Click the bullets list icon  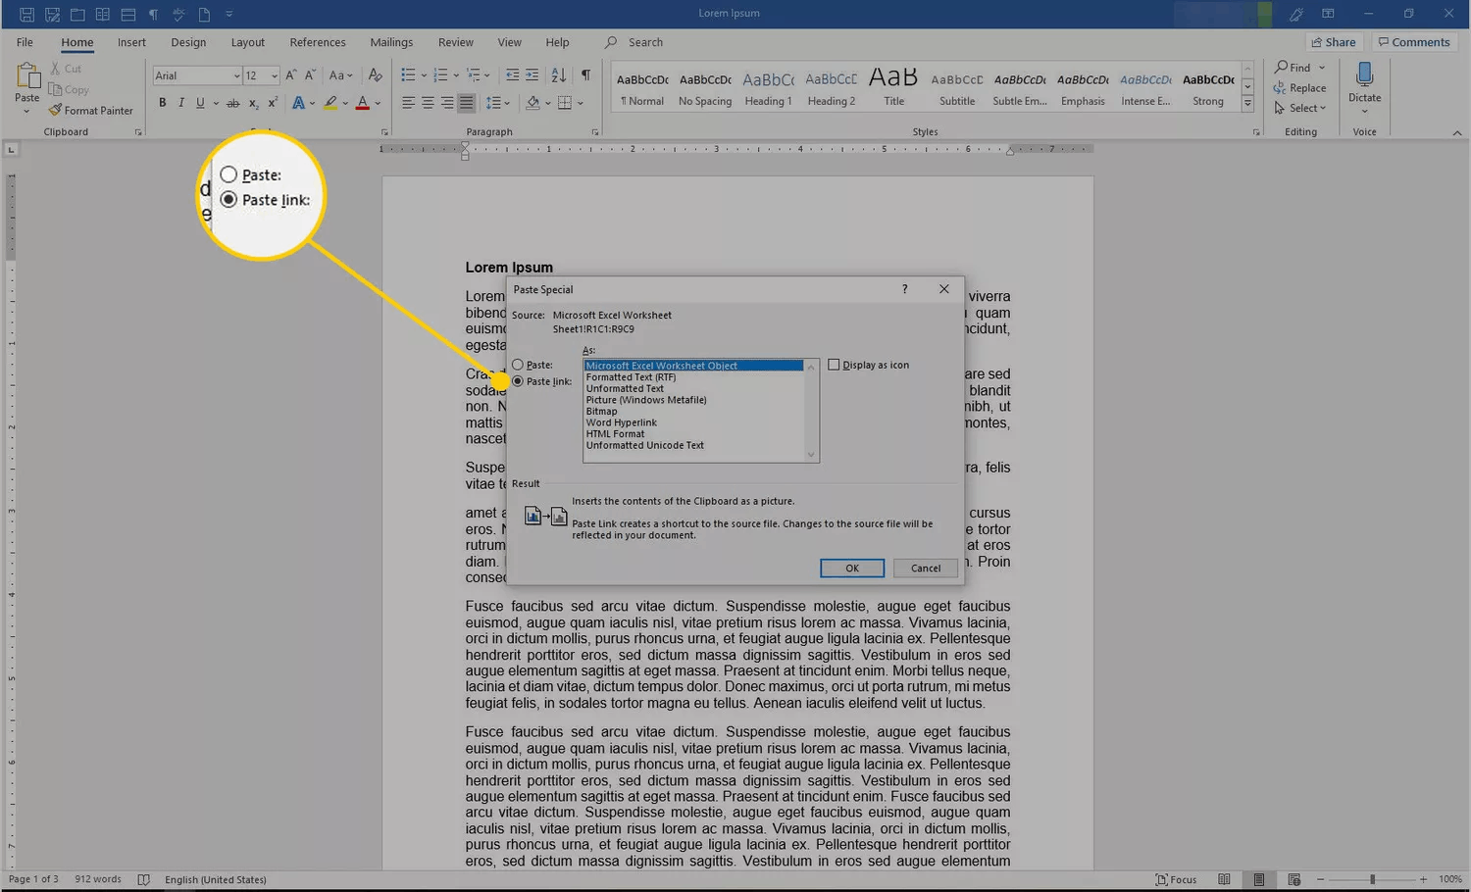(409, 75)
